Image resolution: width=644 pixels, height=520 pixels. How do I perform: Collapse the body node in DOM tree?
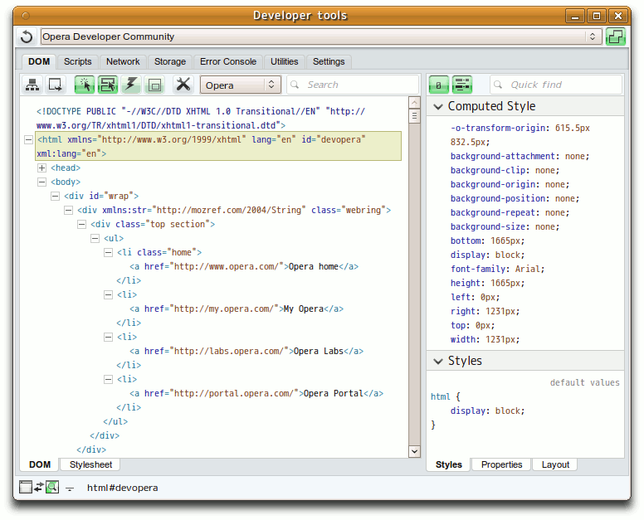point(41,182)
